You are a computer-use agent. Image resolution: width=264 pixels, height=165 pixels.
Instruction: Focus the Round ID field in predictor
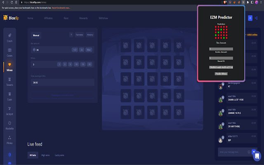(x=221, y=67)
